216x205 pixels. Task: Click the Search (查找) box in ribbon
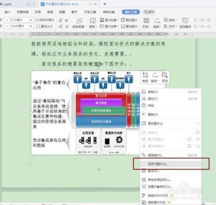tap(149, 12)
